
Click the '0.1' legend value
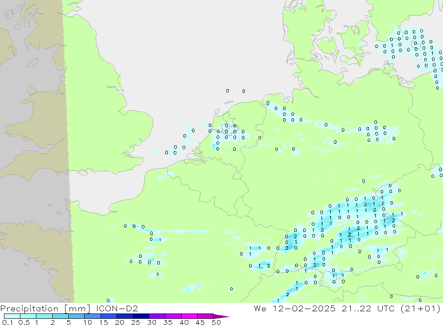click(8, 322)
